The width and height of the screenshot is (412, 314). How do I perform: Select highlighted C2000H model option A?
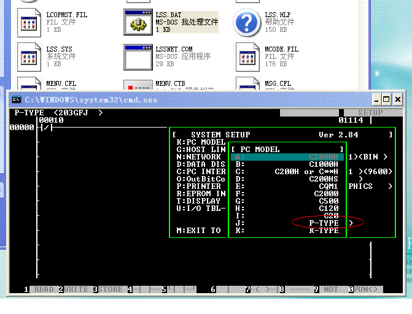[x=324, y=157]
